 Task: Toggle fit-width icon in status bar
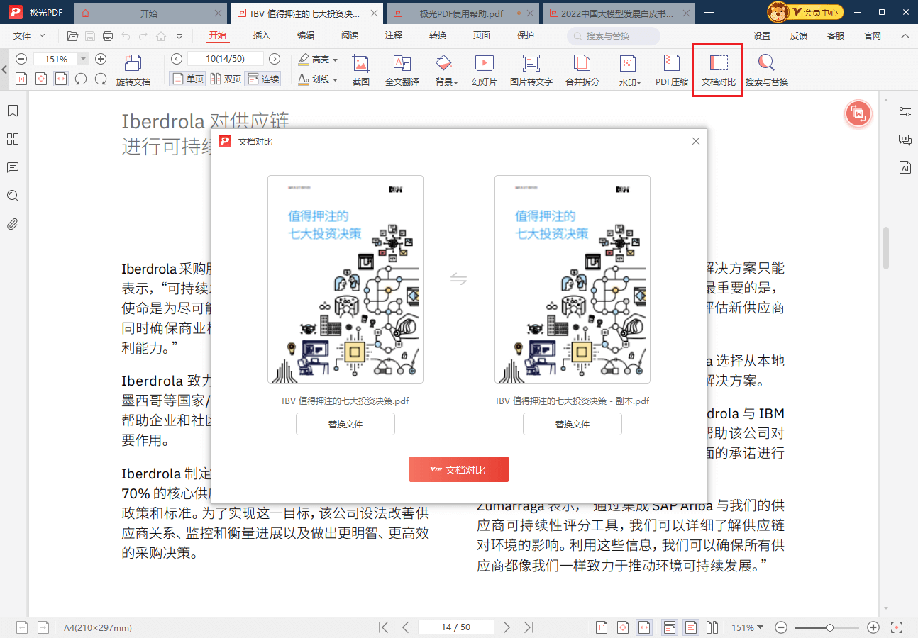pos(644,627)
